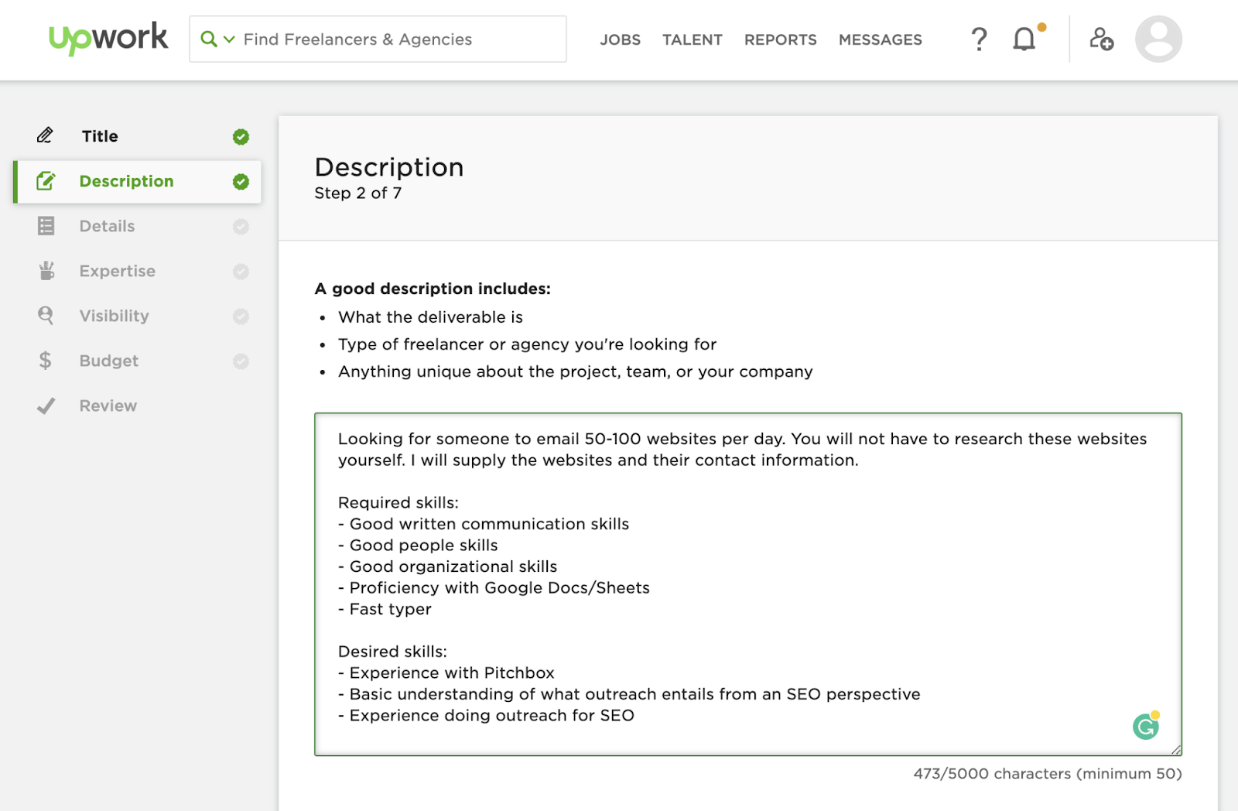This screenshot has width=1238, height=811.
Task: Open the Jobs menu
Action: pyautogui.click(x=620, y=39)
